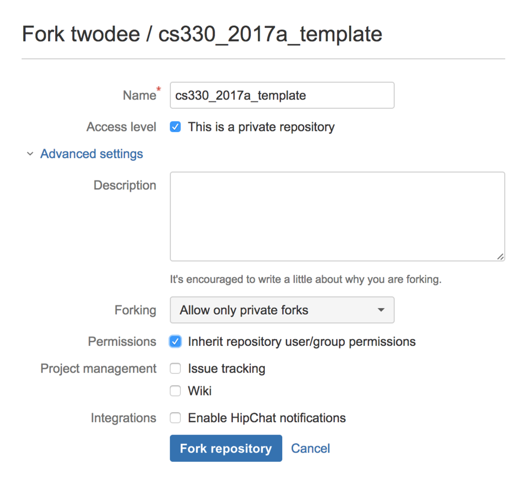Viewport: 516px width, 486px height.
Task: Click the Cancel link
Action: coord(310,448)
